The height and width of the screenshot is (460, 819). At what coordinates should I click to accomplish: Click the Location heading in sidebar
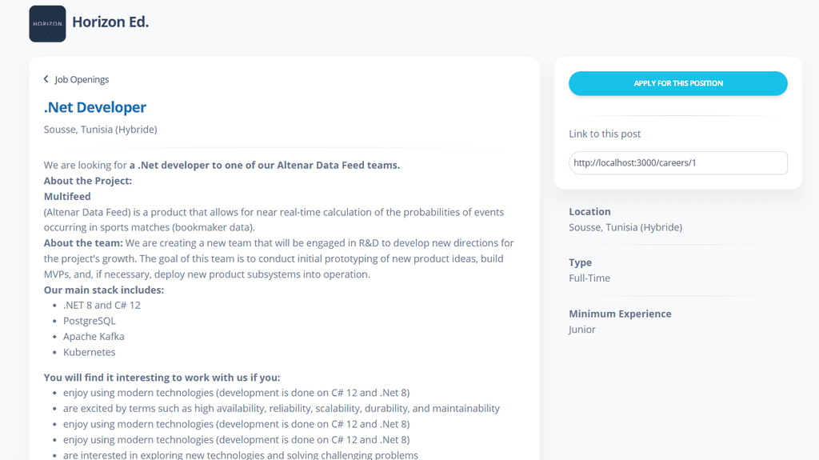pyautogui.click(x=589, y=212)
